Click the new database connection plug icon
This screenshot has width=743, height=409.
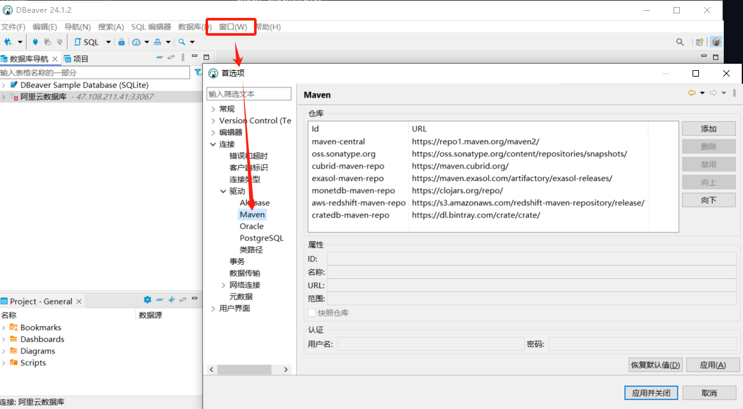tap(8, 41)
